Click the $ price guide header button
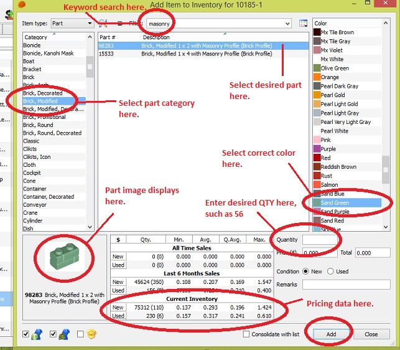Screen dimensions: 400x350 (118, 240)
